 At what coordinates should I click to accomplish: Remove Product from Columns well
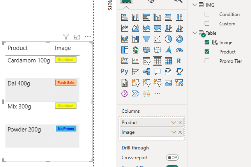coord(180,123)
